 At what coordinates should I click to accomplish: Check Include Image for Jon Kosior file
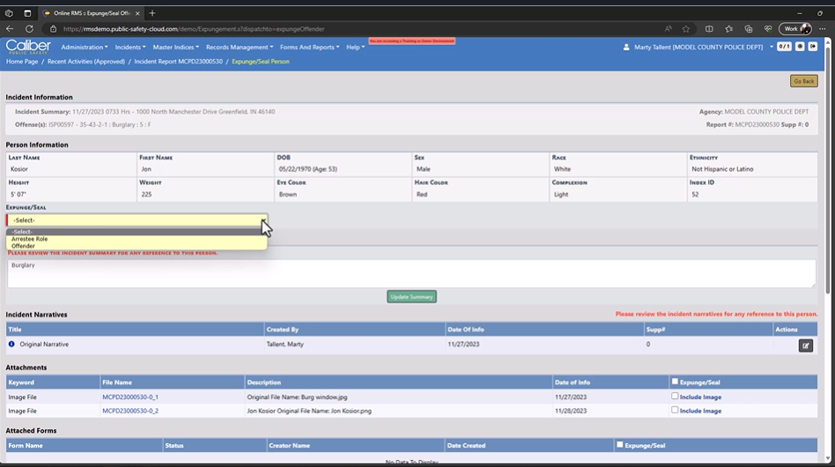(x=675, y=410)
